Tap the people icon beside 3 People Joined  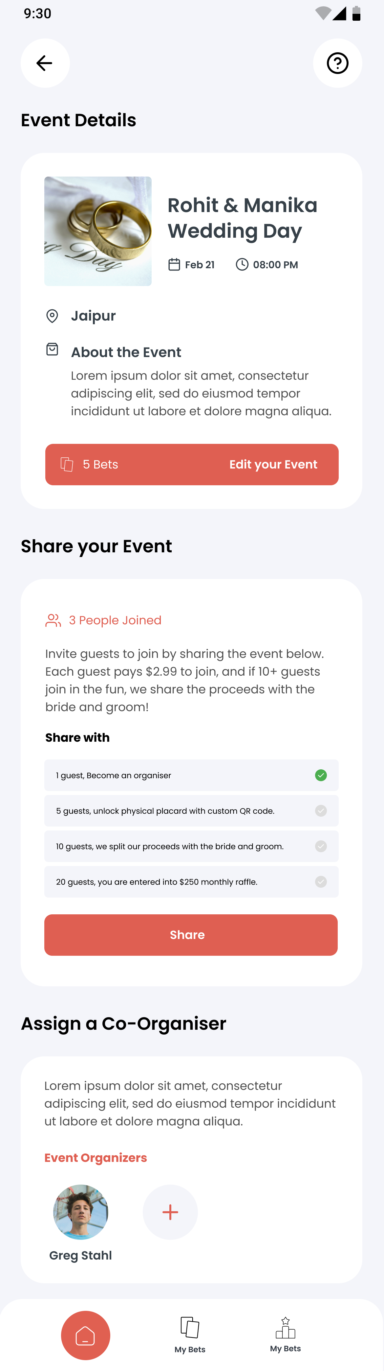(53, 621)
